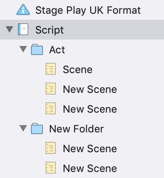Screen dimensions: 164x178
Task: Select the Act folder label
Action: [x=57, y=50]
